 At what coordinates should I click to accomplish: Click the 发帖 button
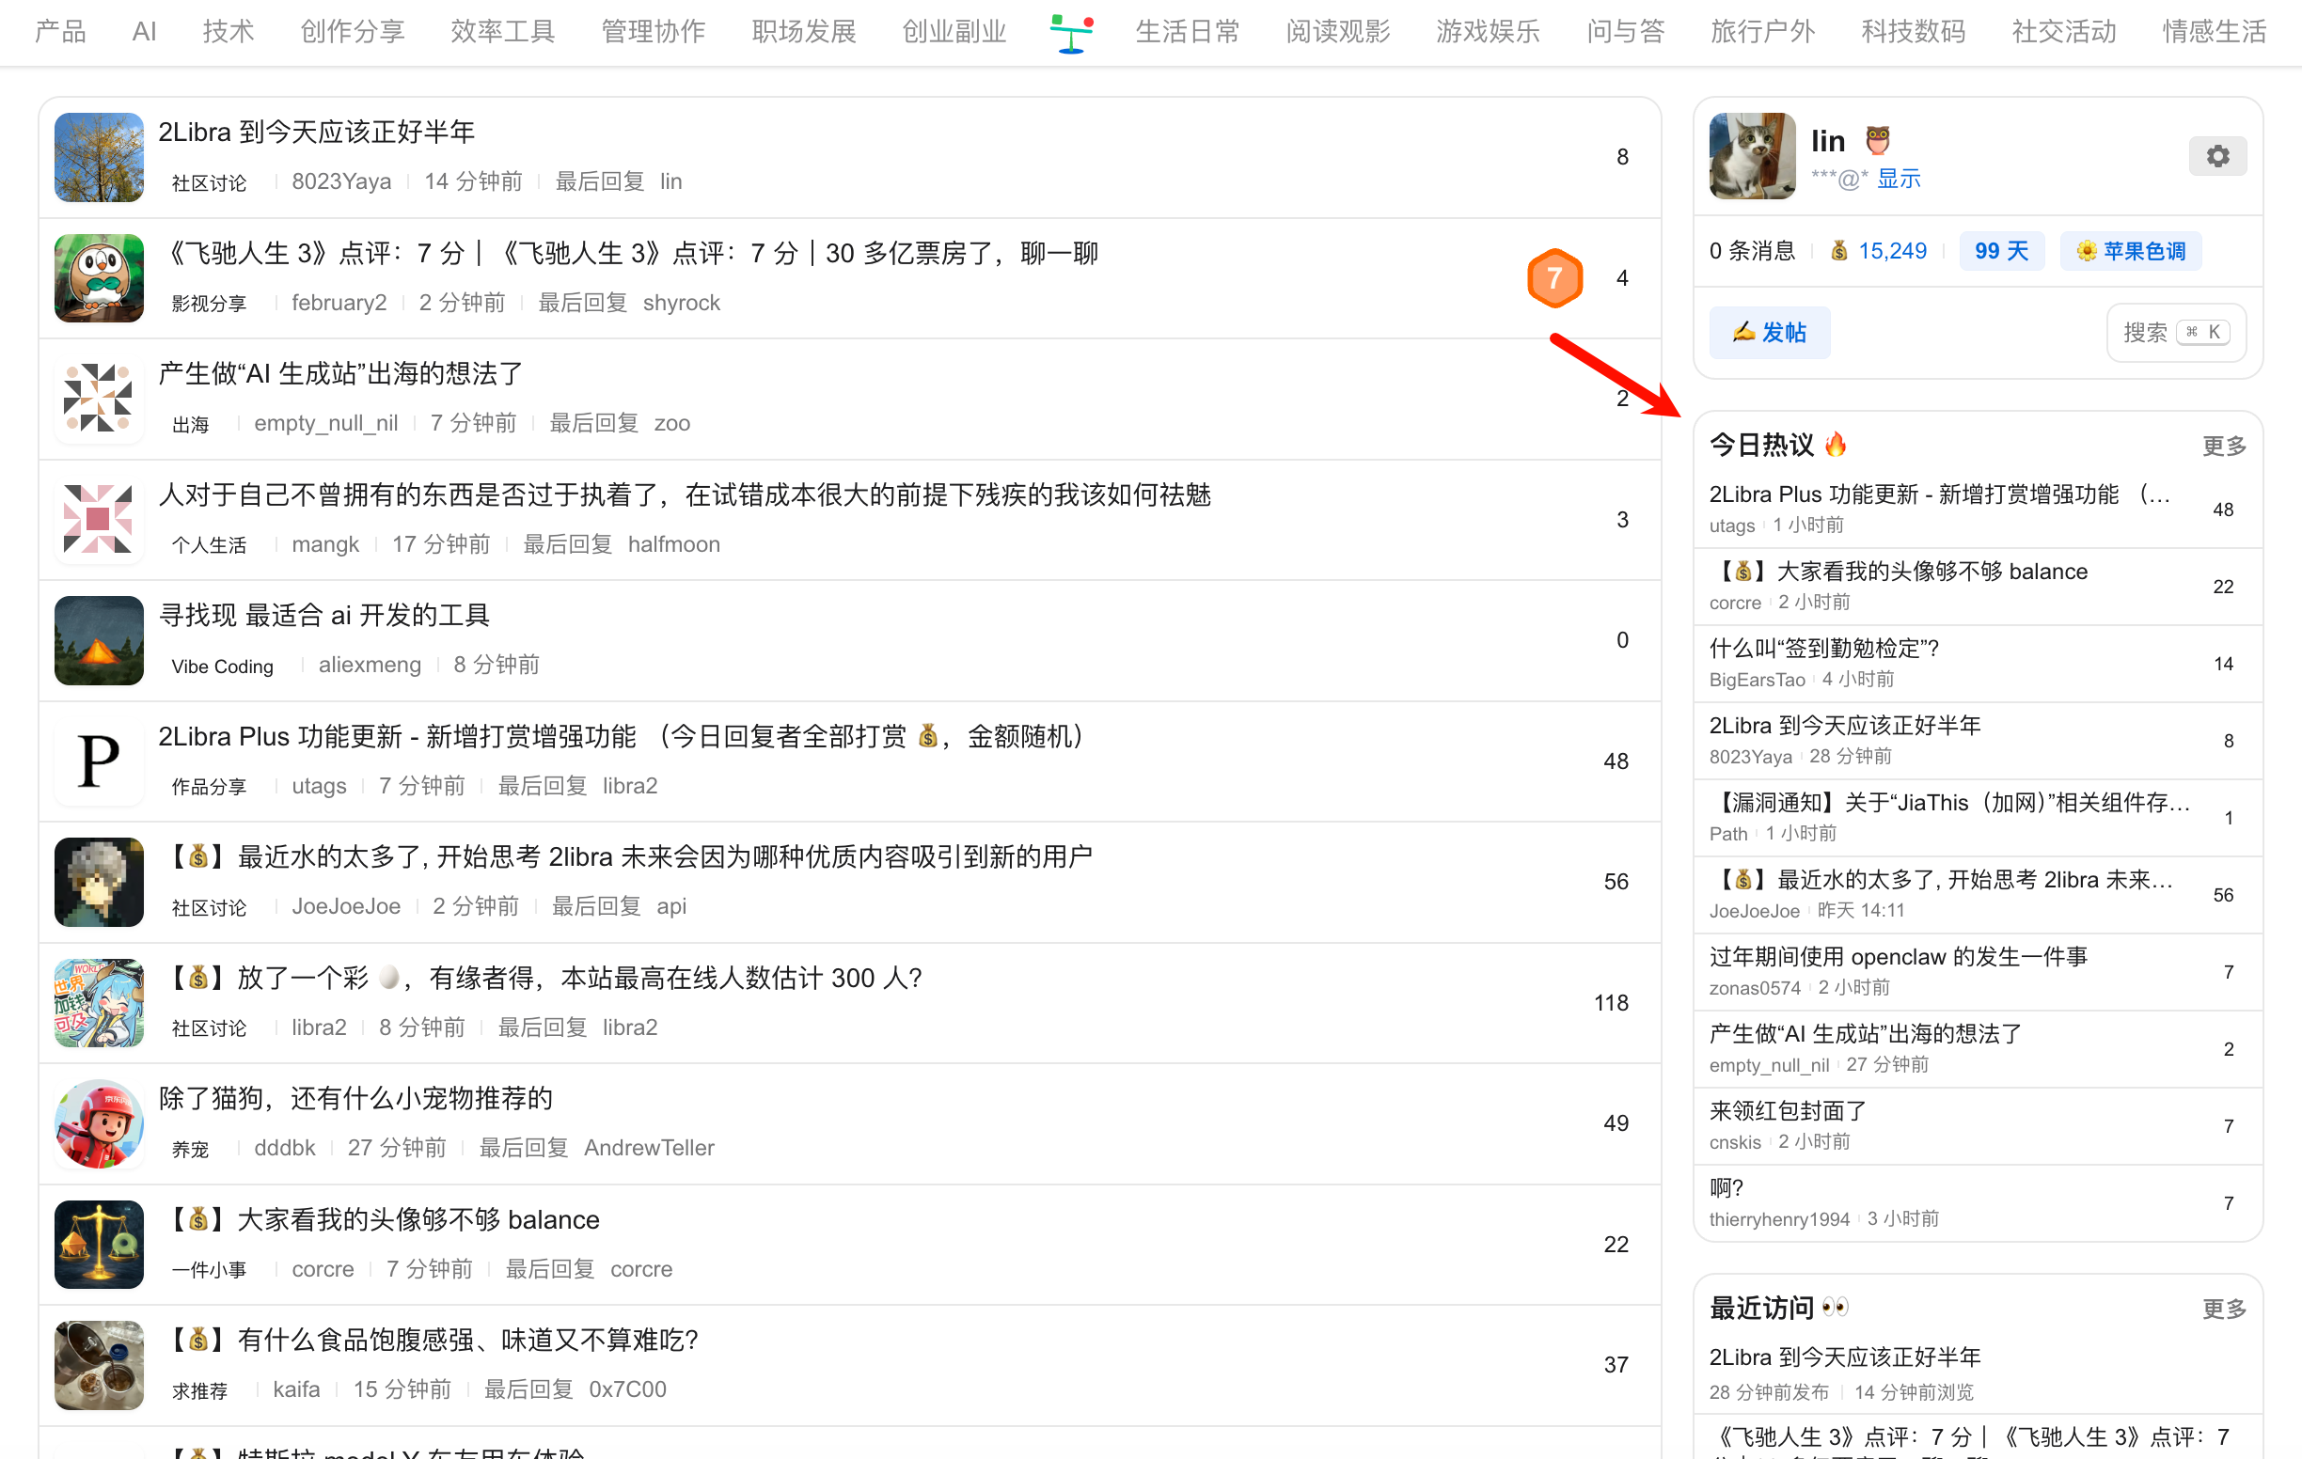1769,333
